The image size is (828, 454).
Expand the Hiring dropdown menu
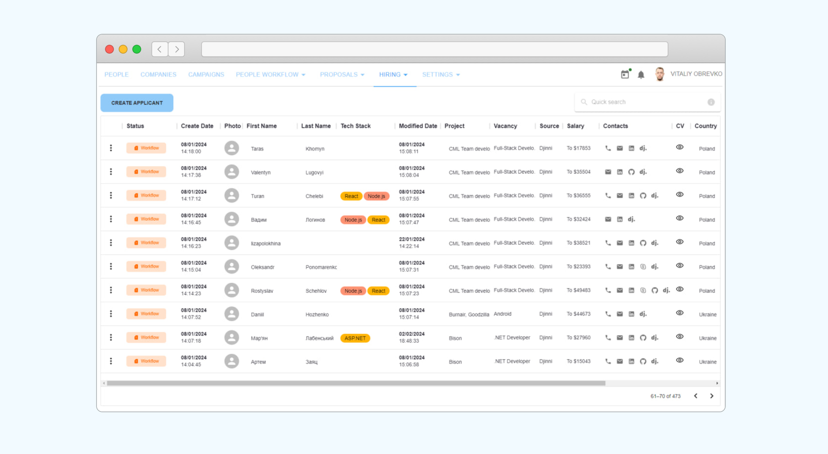point(393,74)
